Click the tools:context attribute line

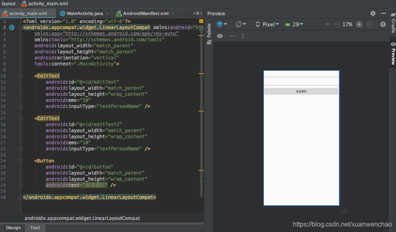coord(77,64)
